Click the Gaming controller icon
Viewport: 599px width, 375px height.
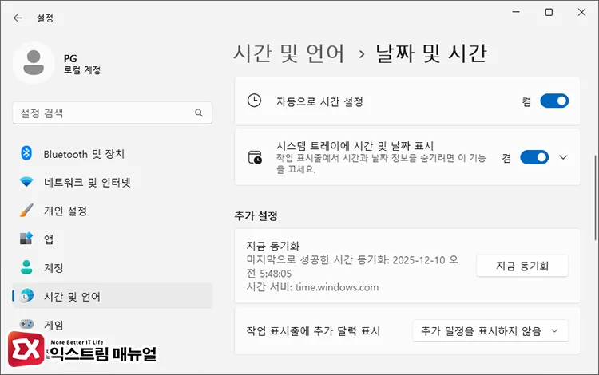tap(26, 324)
